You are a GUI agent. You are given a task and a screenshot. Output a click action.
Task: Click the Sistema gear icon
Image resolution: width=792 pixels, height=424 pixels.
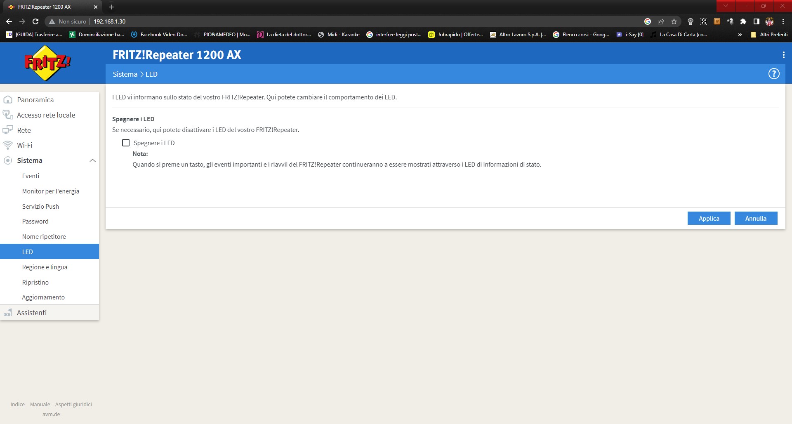[x=8, y=160]
